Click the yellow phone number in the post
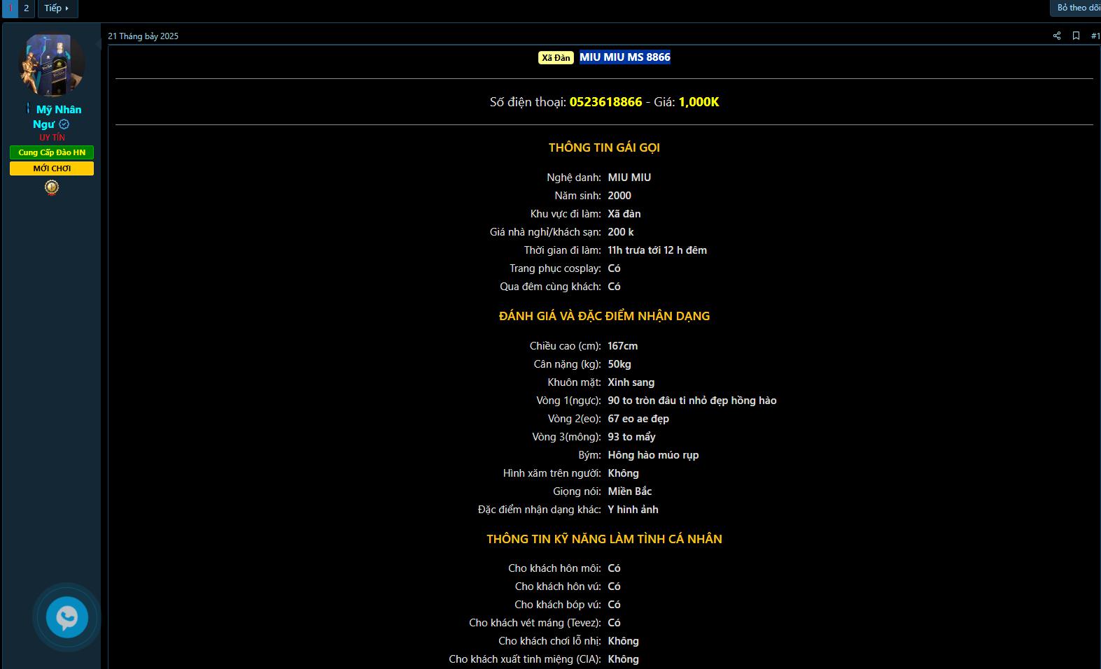 click(x=605, y=102)
